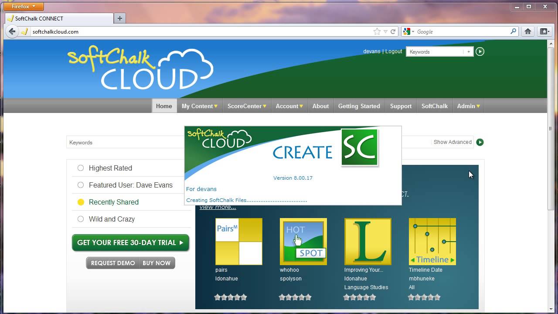Click the Language Studies category text
Image resolution: width=558 pixels, height=314 pixels.
[x=366, y=287]
